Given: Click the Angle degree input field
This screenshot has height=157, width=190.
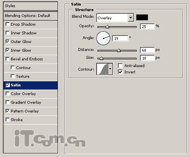Looking at the screenshot, I should click(x=120, y=38).
